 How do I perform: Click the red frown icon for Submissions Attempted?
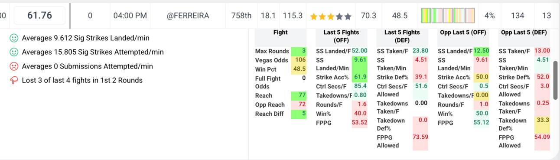(x=14, y=66)
